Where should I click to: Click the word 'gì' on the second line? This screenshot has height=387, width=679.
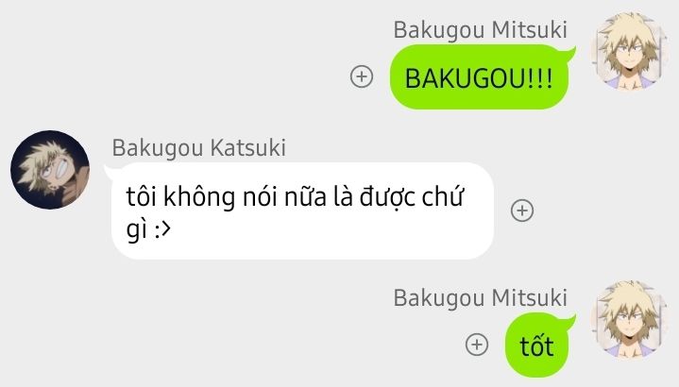(x=137, y=230)
